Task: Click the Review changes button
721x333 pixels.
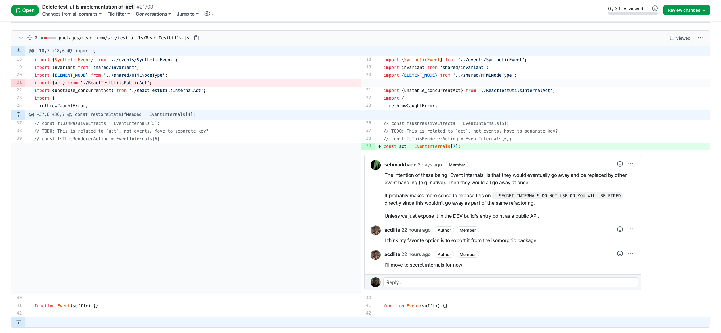Action: [x=686, y=10]
